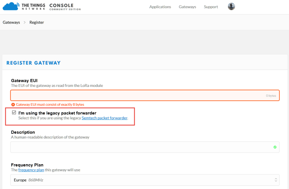Click The Things Network cloud logo
Viewport: 289px width, 189px height.
tap(11, 6)
